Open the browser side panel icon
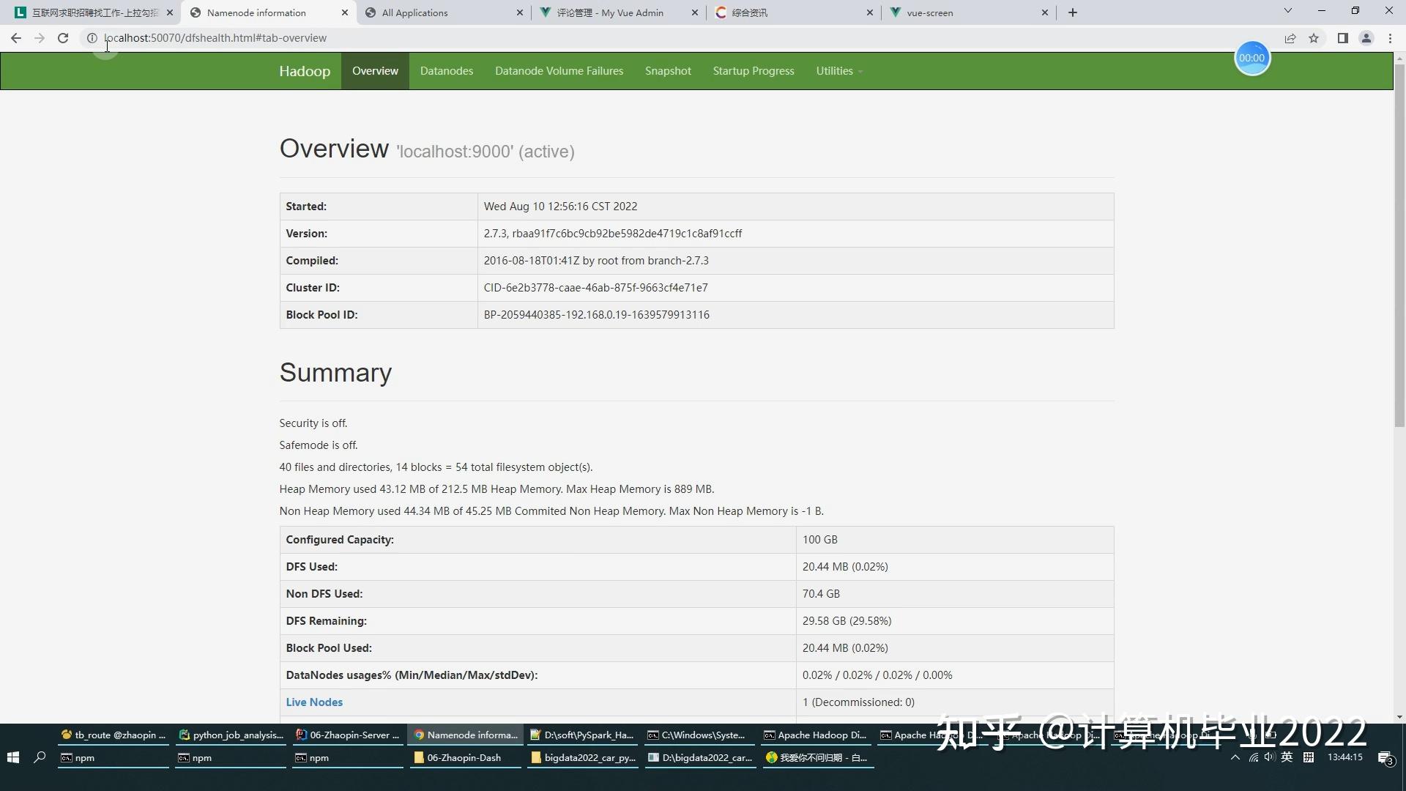The width and height of the screenshot is (1406, 791). [1342, 38]
